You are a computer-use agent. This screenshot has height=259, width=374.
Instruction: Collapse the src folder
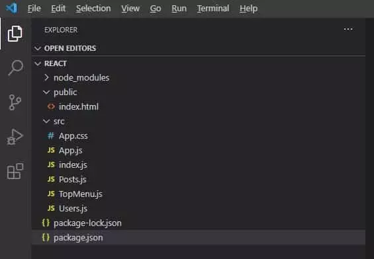tap(46, 122)
